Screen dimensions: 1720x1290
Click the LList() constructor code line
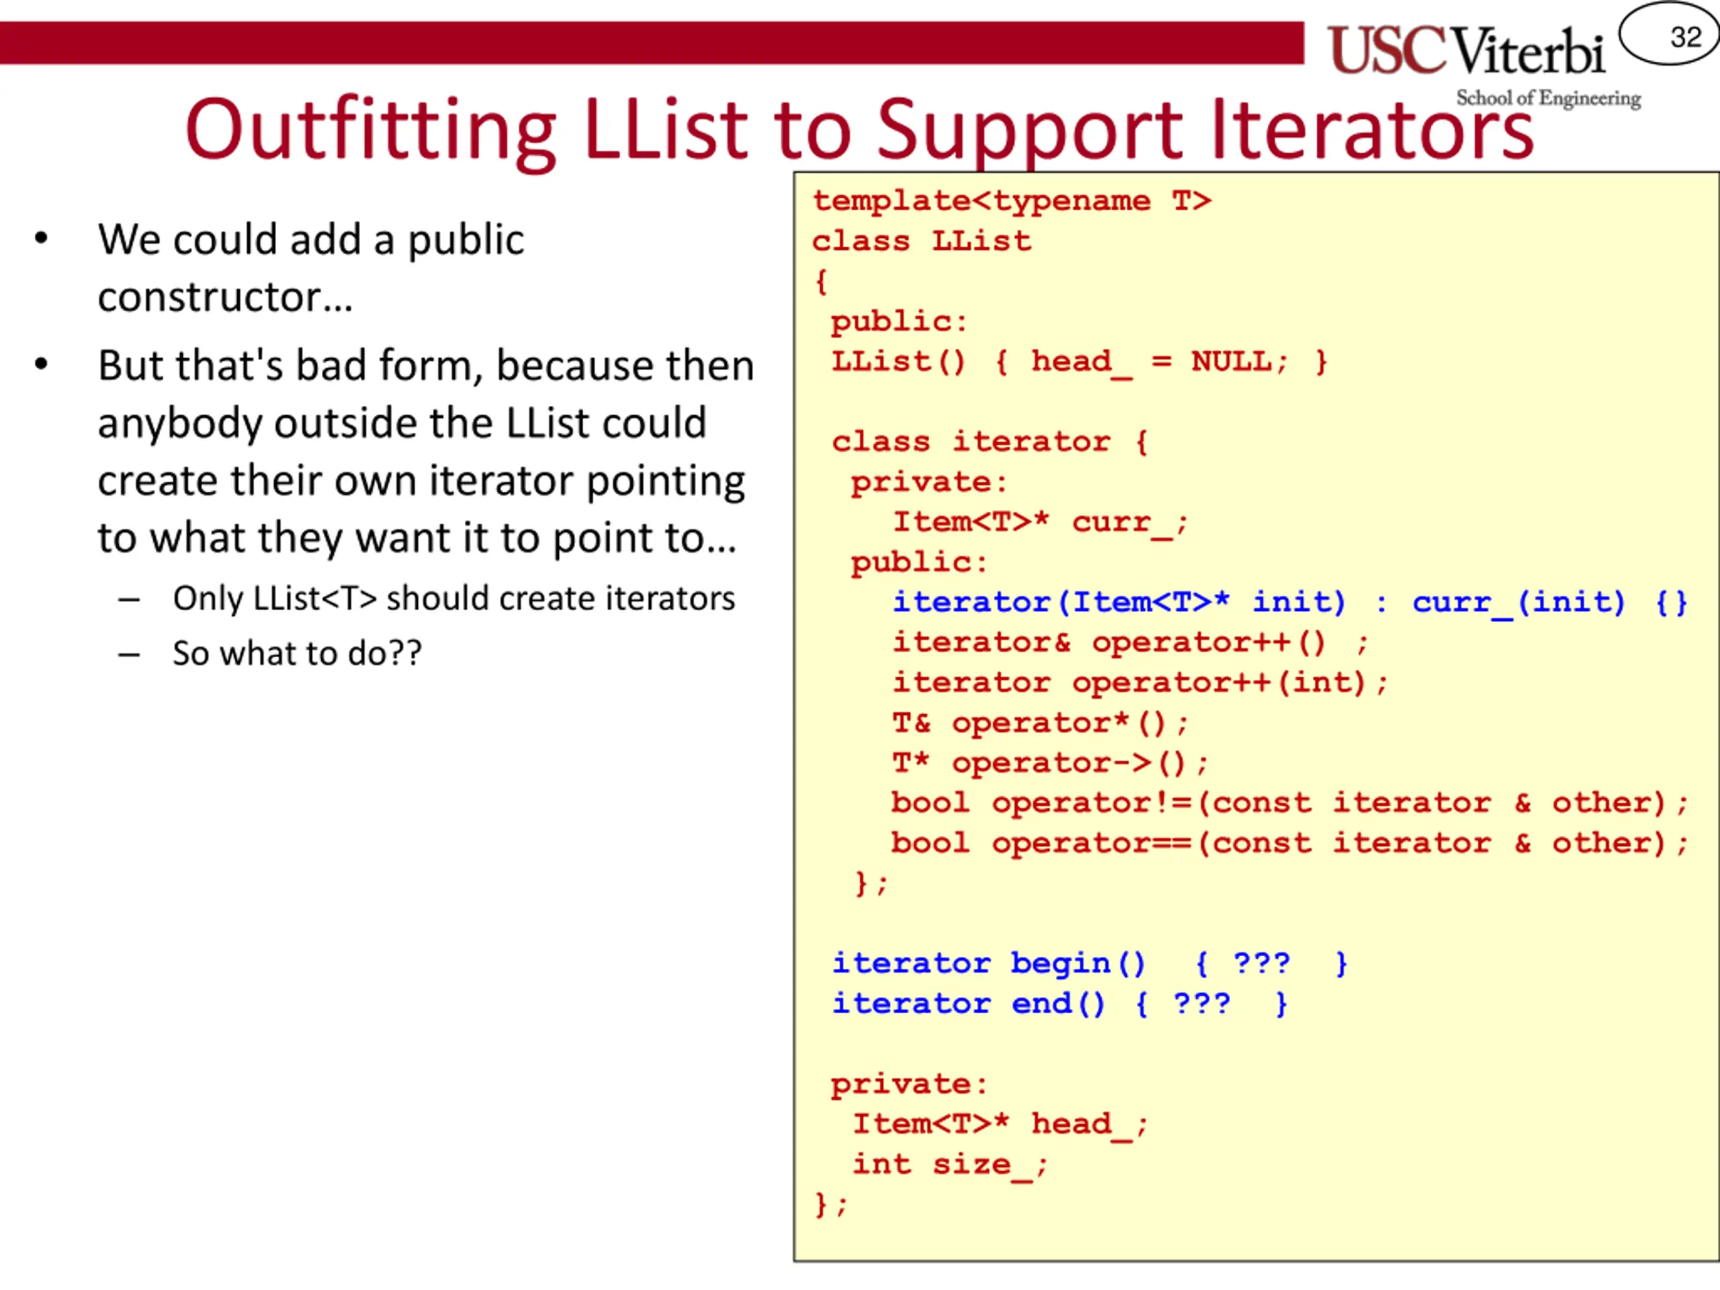click(1078, 362)
